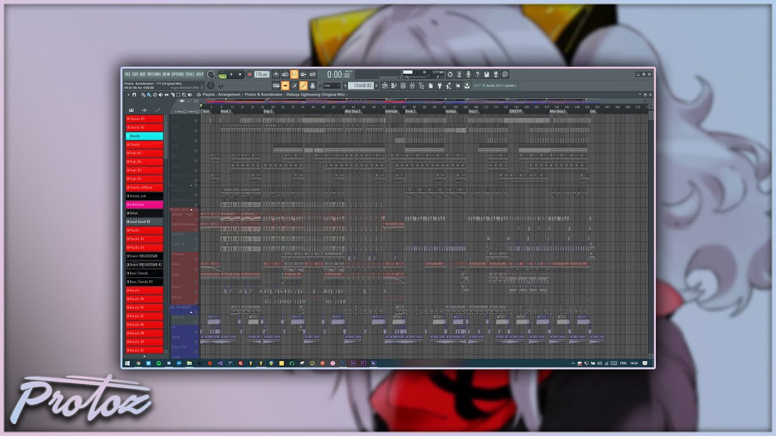Click the speech bubble news icon
This screenshot has height=436, width=776.
[x=505, y=74]
